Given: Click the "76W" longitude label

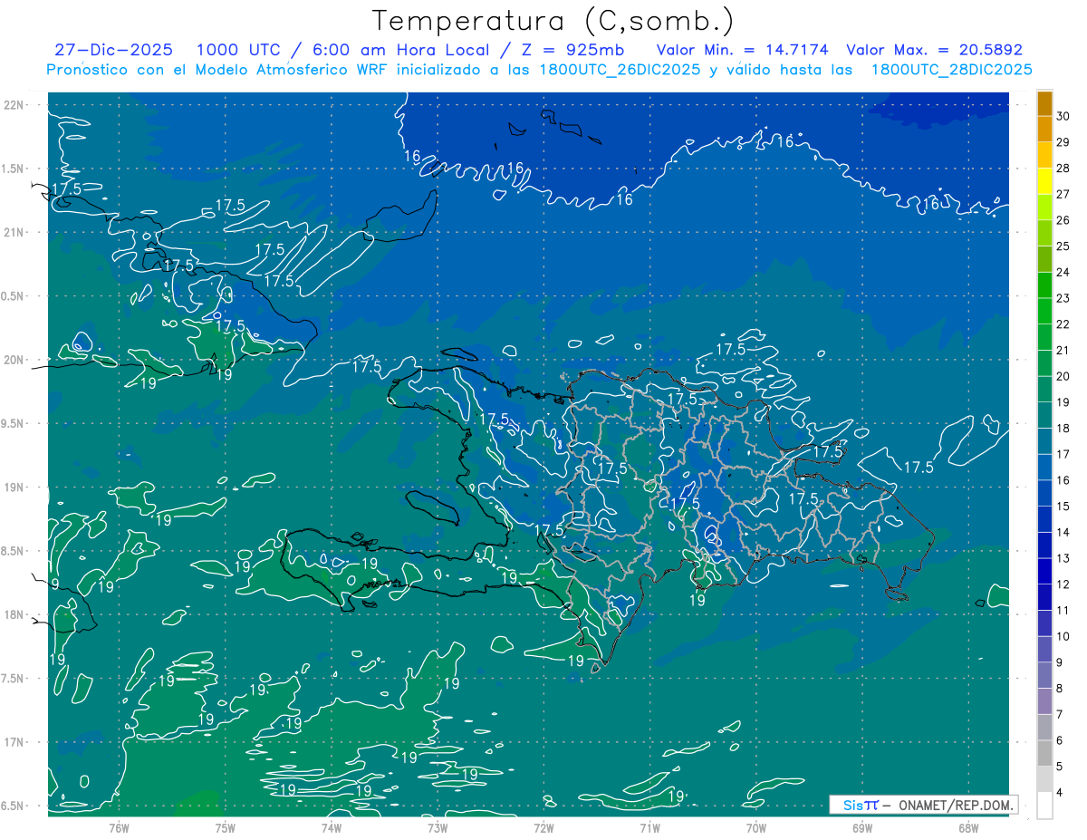Looking at the screenshot, I should tap(119, 827).
